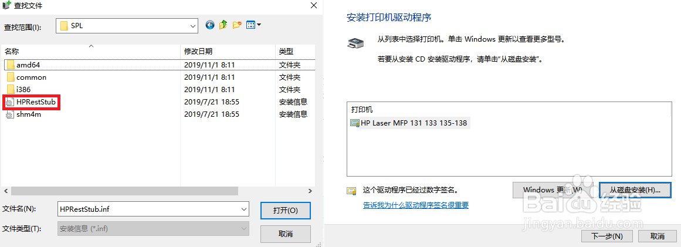Go up one folder level icon
The width and height of the screenshot is (681, 247).
(223, 25)
